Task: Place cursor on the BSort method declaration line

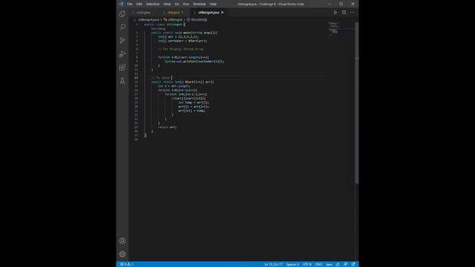Action: (x=183, y=82)
